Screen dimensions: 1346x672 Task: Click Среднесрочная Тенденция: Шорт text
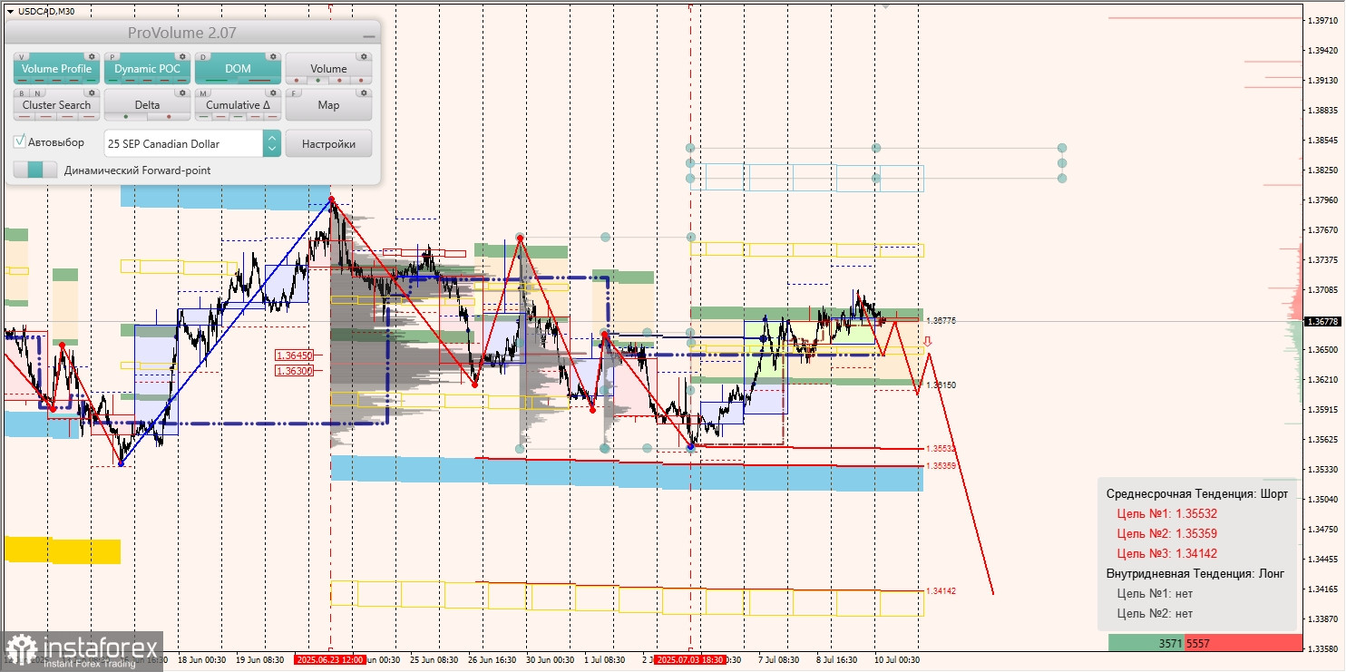tap(1197, 493)
